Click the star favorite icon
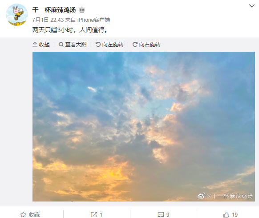Image resolution: width=259 pixels, height=218 pixels. coord(23,215)
